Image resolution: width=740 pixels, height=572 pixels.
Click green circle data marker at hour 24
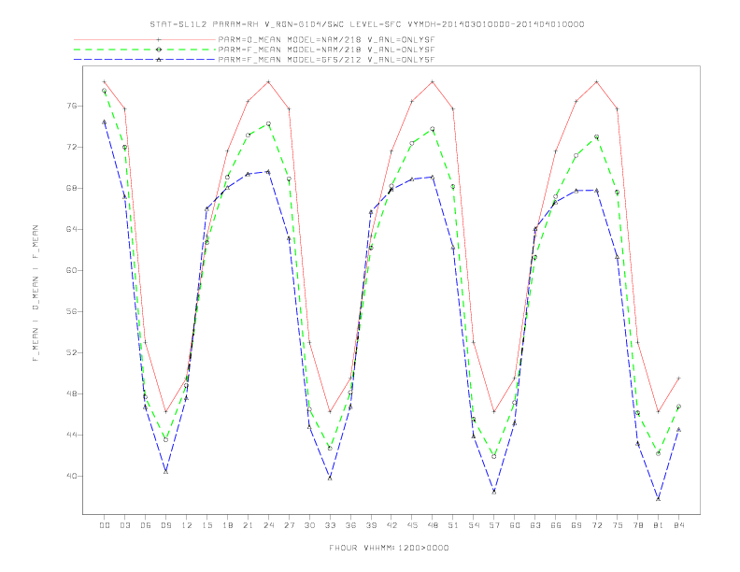click(x=268, y=123)
